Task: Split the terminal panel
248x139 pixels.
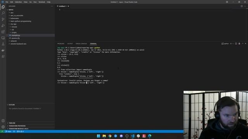Action: 236,44
